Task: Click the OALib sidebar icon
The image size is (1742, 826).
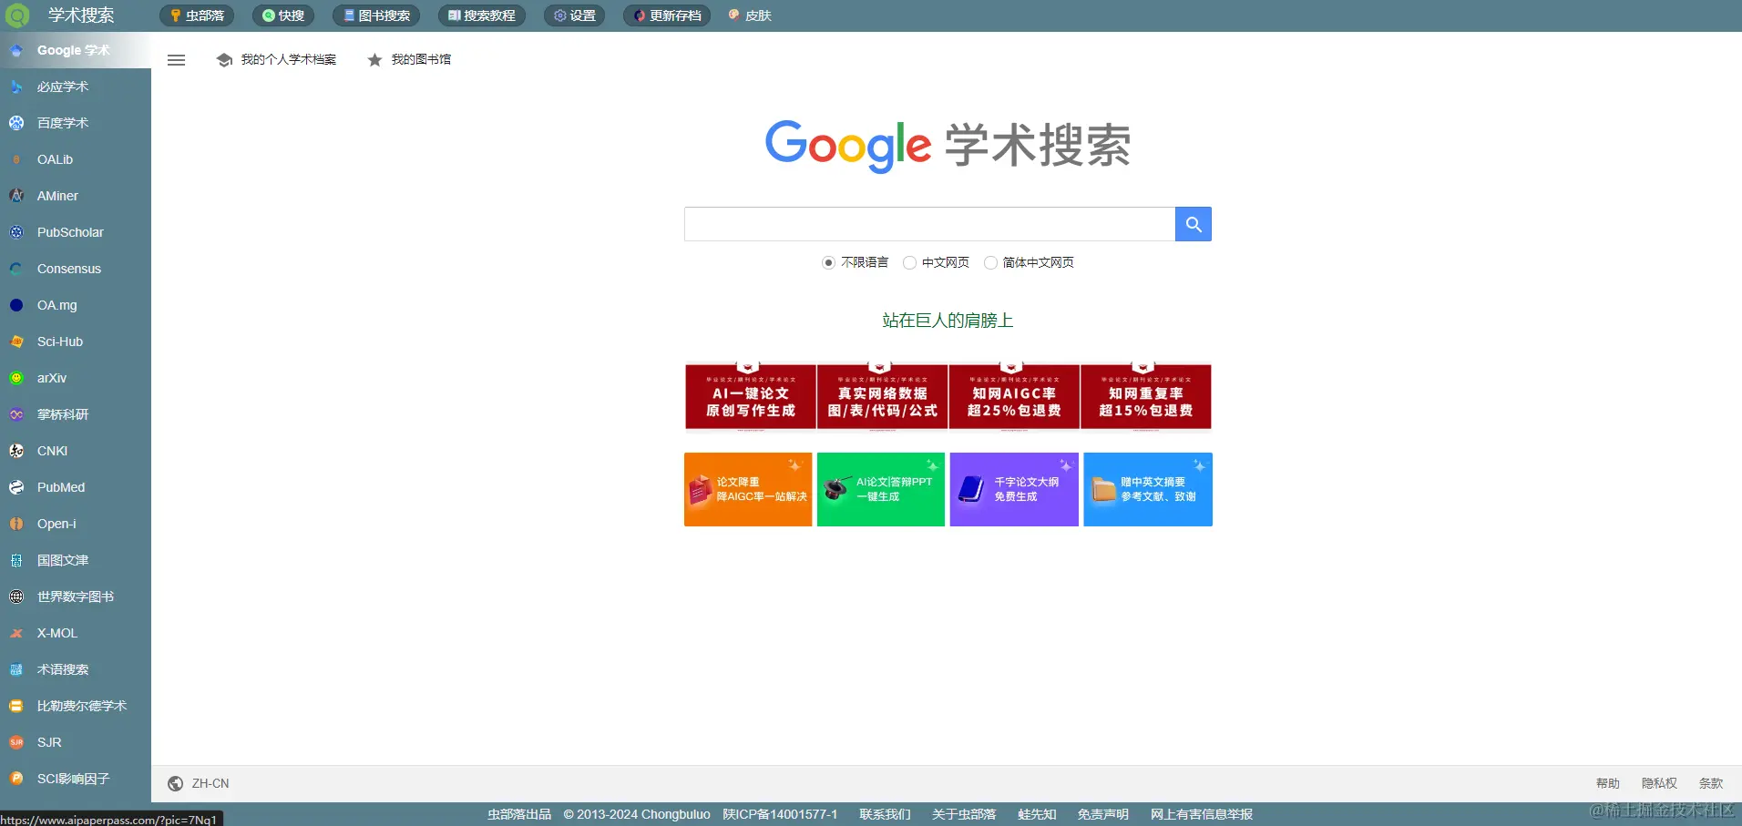Action: [16, 159]
